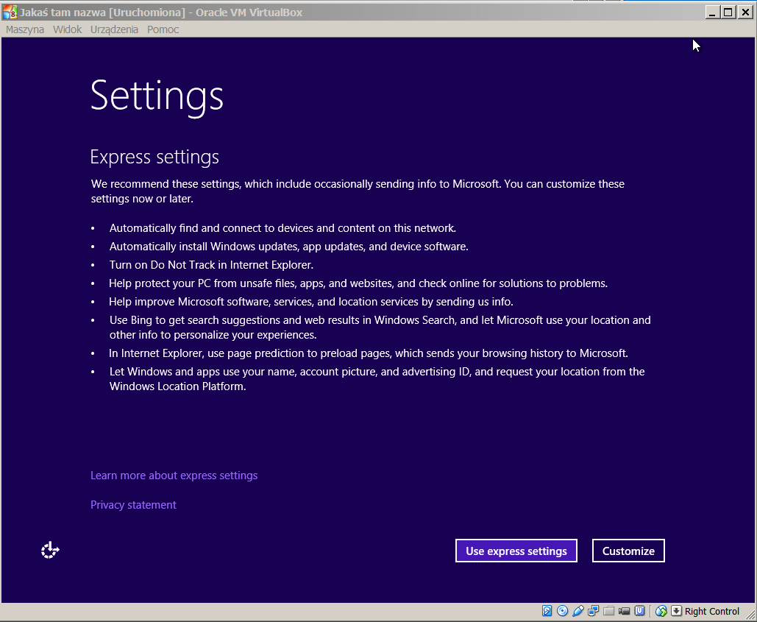Image resolution: width=757 pixels, height=622 pixels.
Task: Click the Do Not Track bullet text
Action: point(211,265)
